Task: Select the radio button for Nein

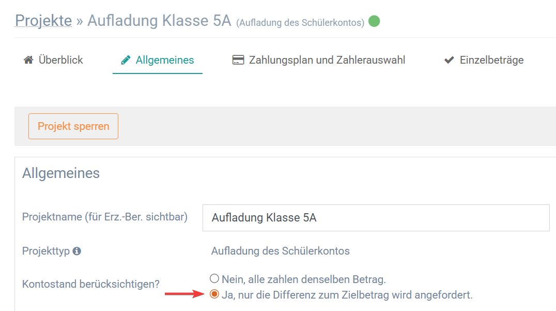Action: tap(214, 278)
